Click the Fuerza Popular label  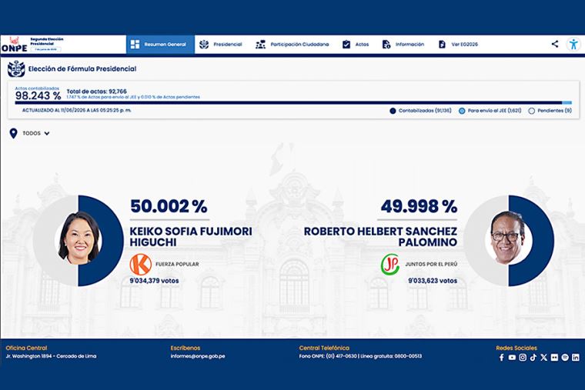pos(177,264)
